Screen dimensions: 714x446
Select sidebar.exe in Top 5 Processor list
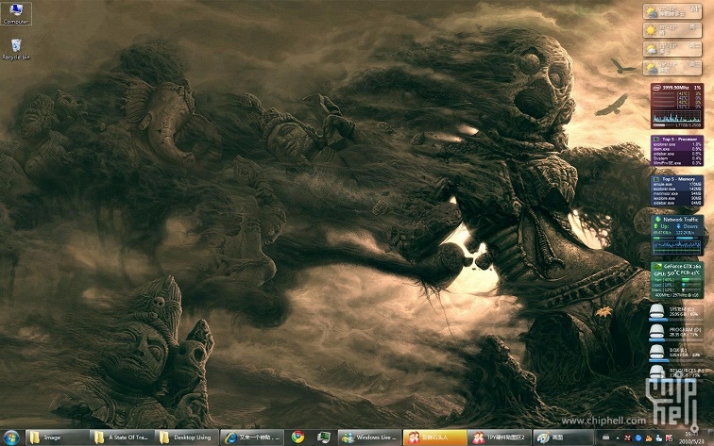pos(663,154)
